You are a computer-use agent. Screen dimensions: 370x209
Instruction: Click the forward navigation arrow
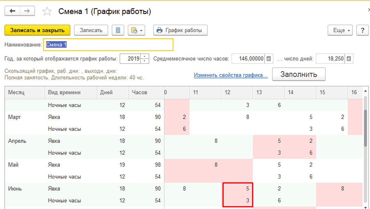pos(27,11)
